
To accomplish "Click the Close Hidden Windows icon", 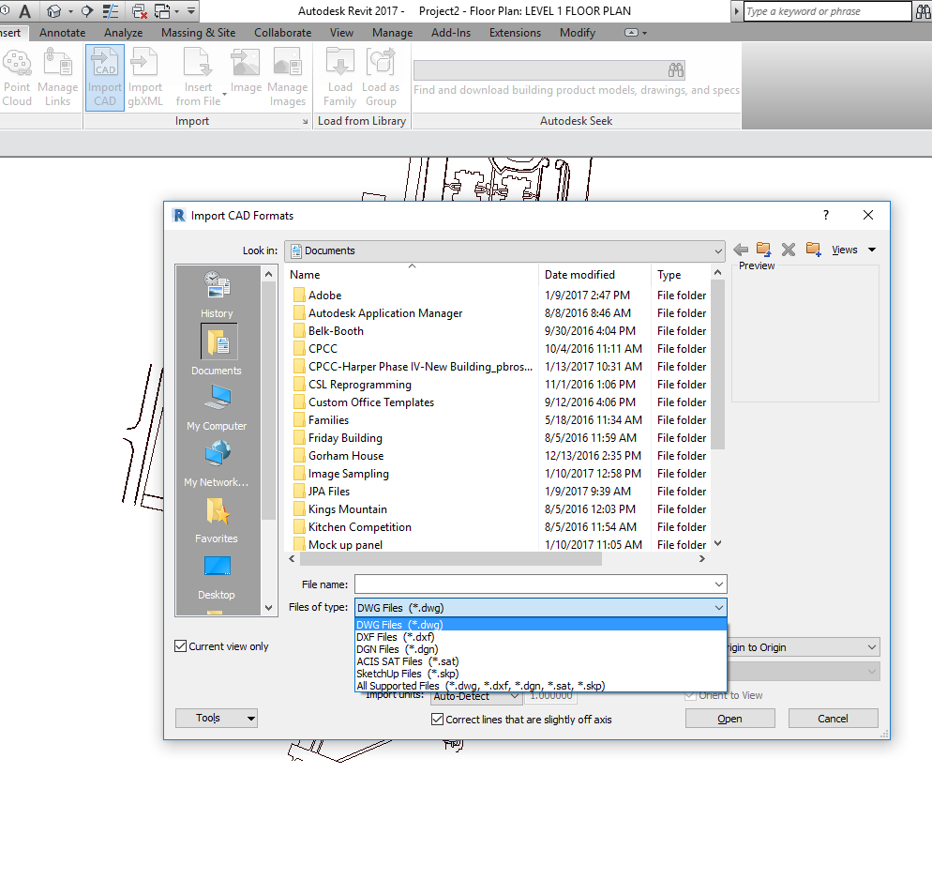I will pos(139,10).
